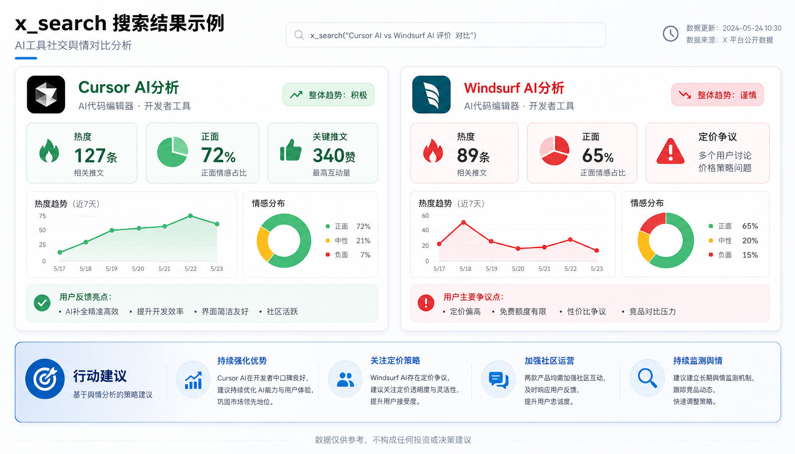Click the 加强社区运营 heading
The width and height of the screenshot is (795, 454).
(x=549, y=360)
